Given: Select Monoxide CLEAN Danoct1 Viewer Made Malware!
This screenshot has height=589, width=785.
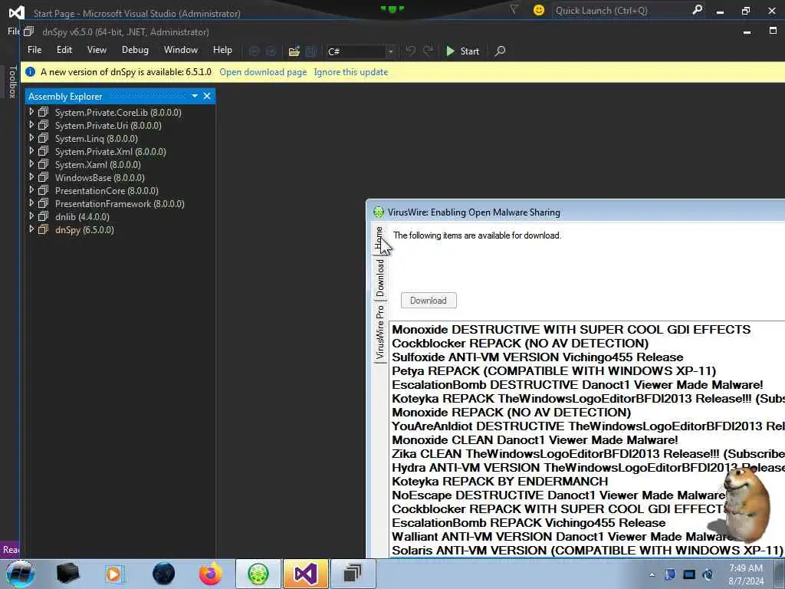Looking at the screenshot, I should 535,439.
